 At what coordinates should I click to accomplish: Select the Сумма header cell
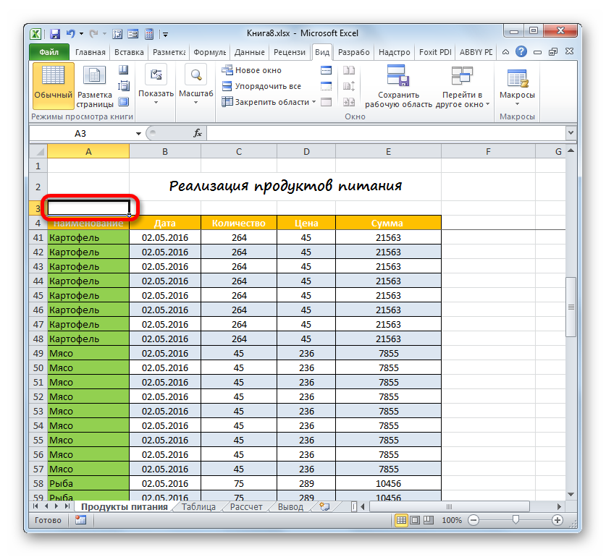point(388,223)
